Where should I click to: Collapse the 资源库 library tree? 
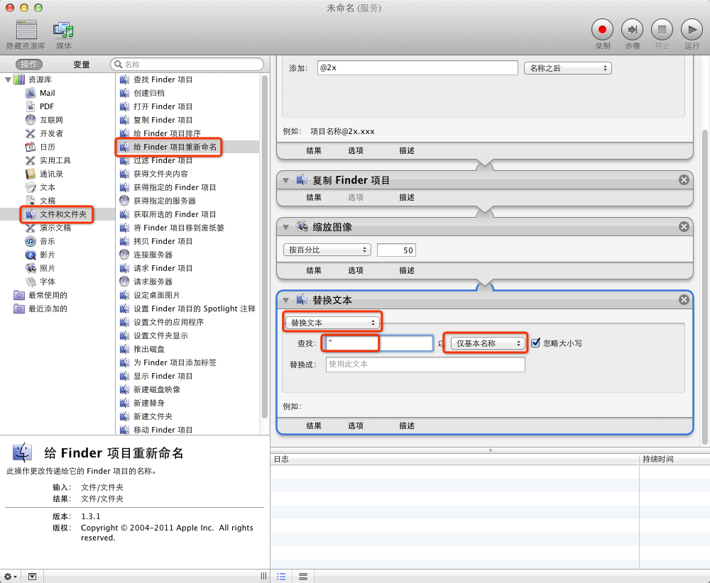pyautogui.click(x=8, y=79)
